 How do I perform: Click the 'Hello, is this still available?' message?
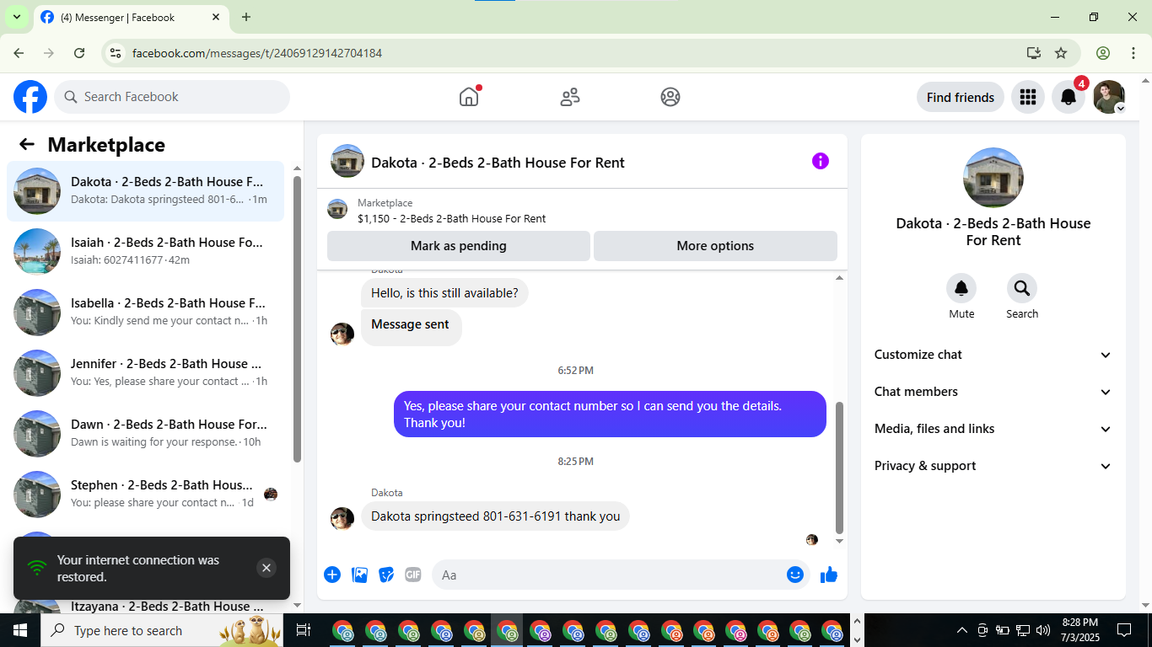[x=444, y=293]
